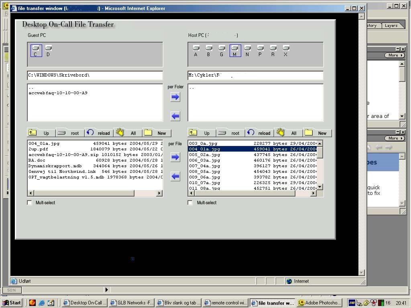This screenshot has width=411, height=308.
Task: Select OPT_vagtbelastning v1.5.mdb file
Action: (95, 177)
